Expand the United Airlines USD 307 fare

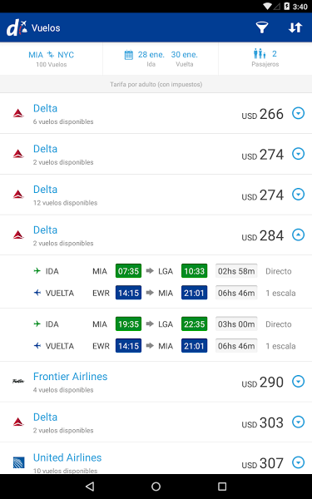(299, 462)
